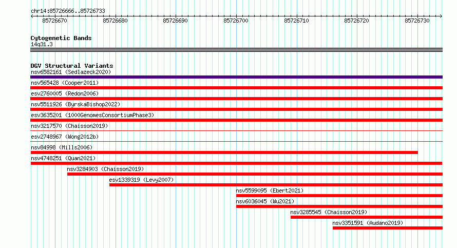The height and width of the screenshot is (248, 457).
Task: Click ruler position 85726700
Action: [236, 21]
